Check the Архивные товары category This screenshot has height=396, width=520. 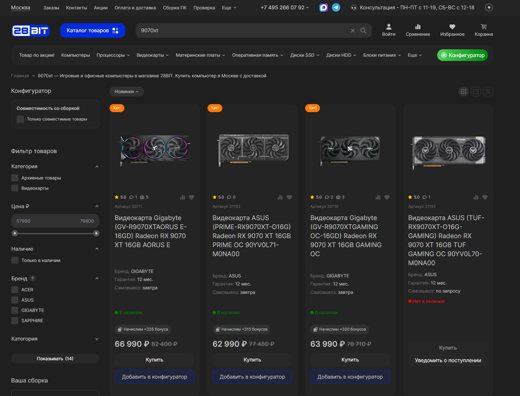pos(15,178)
